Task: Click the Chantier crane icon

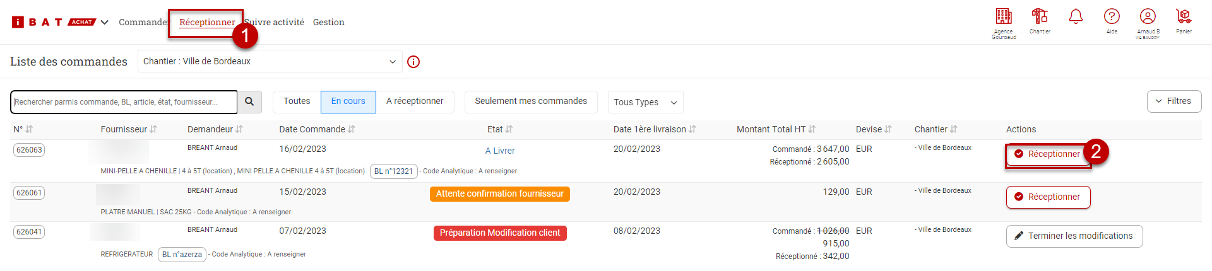Action: (x=1040, y=16)
